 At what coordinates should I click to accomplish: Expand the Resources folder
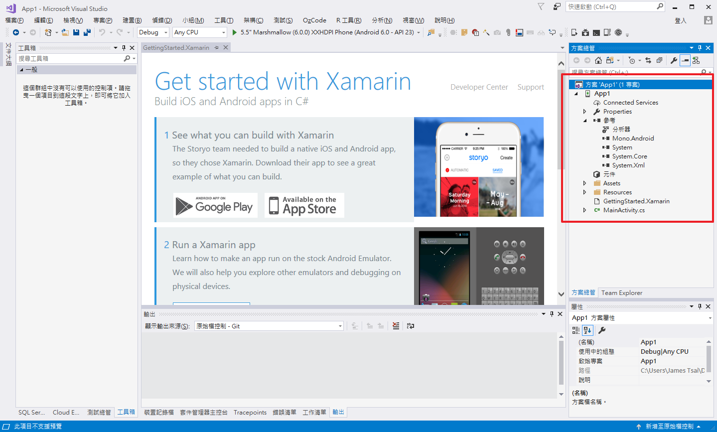coord(585,192)
